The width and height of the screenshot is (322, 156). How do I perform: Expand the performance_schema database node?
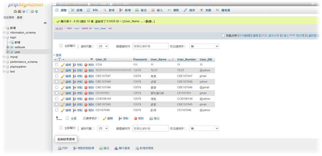(4, 62)
